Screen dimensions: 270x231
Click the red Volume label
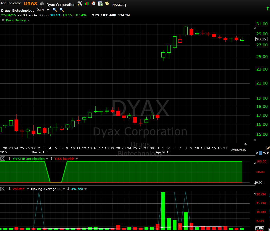coord(19,189)
